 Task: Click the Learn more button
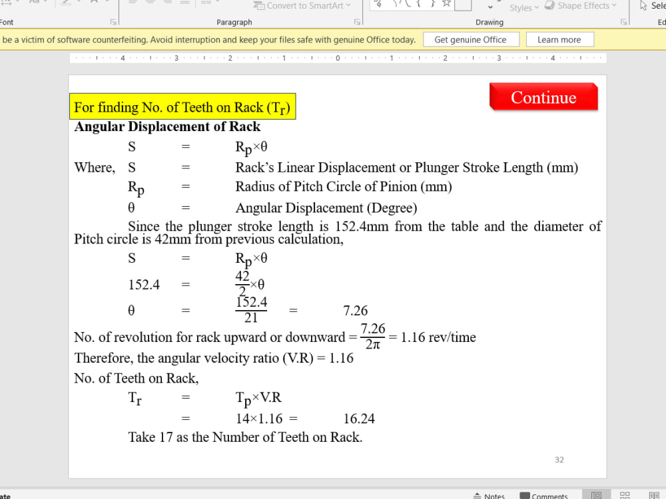tap(559, 39)
